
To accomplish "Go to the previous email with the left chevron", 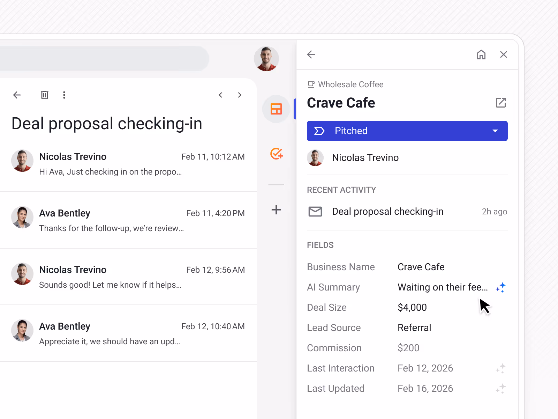I will click(x=220, y=95).
